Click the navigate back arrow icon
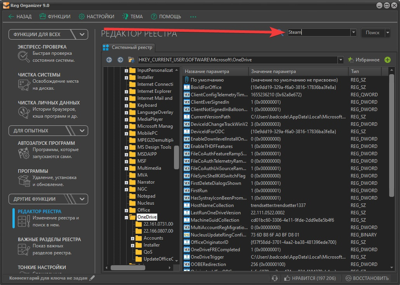Image resolution: width=400 pixels, height=285 pixels. [x=109, y=60]
